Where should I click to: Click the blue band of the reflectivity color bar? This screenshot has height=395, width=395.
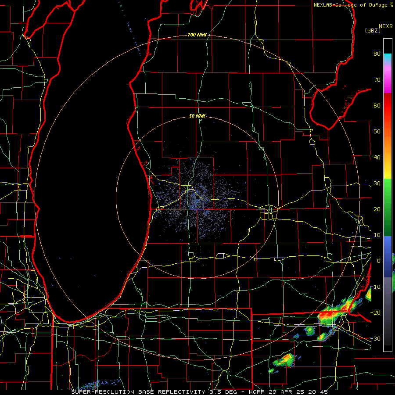[388, 256]
